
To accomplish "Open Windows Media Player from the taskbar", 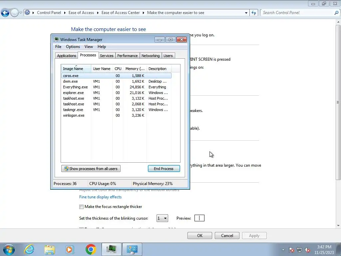I will point(70,249).
